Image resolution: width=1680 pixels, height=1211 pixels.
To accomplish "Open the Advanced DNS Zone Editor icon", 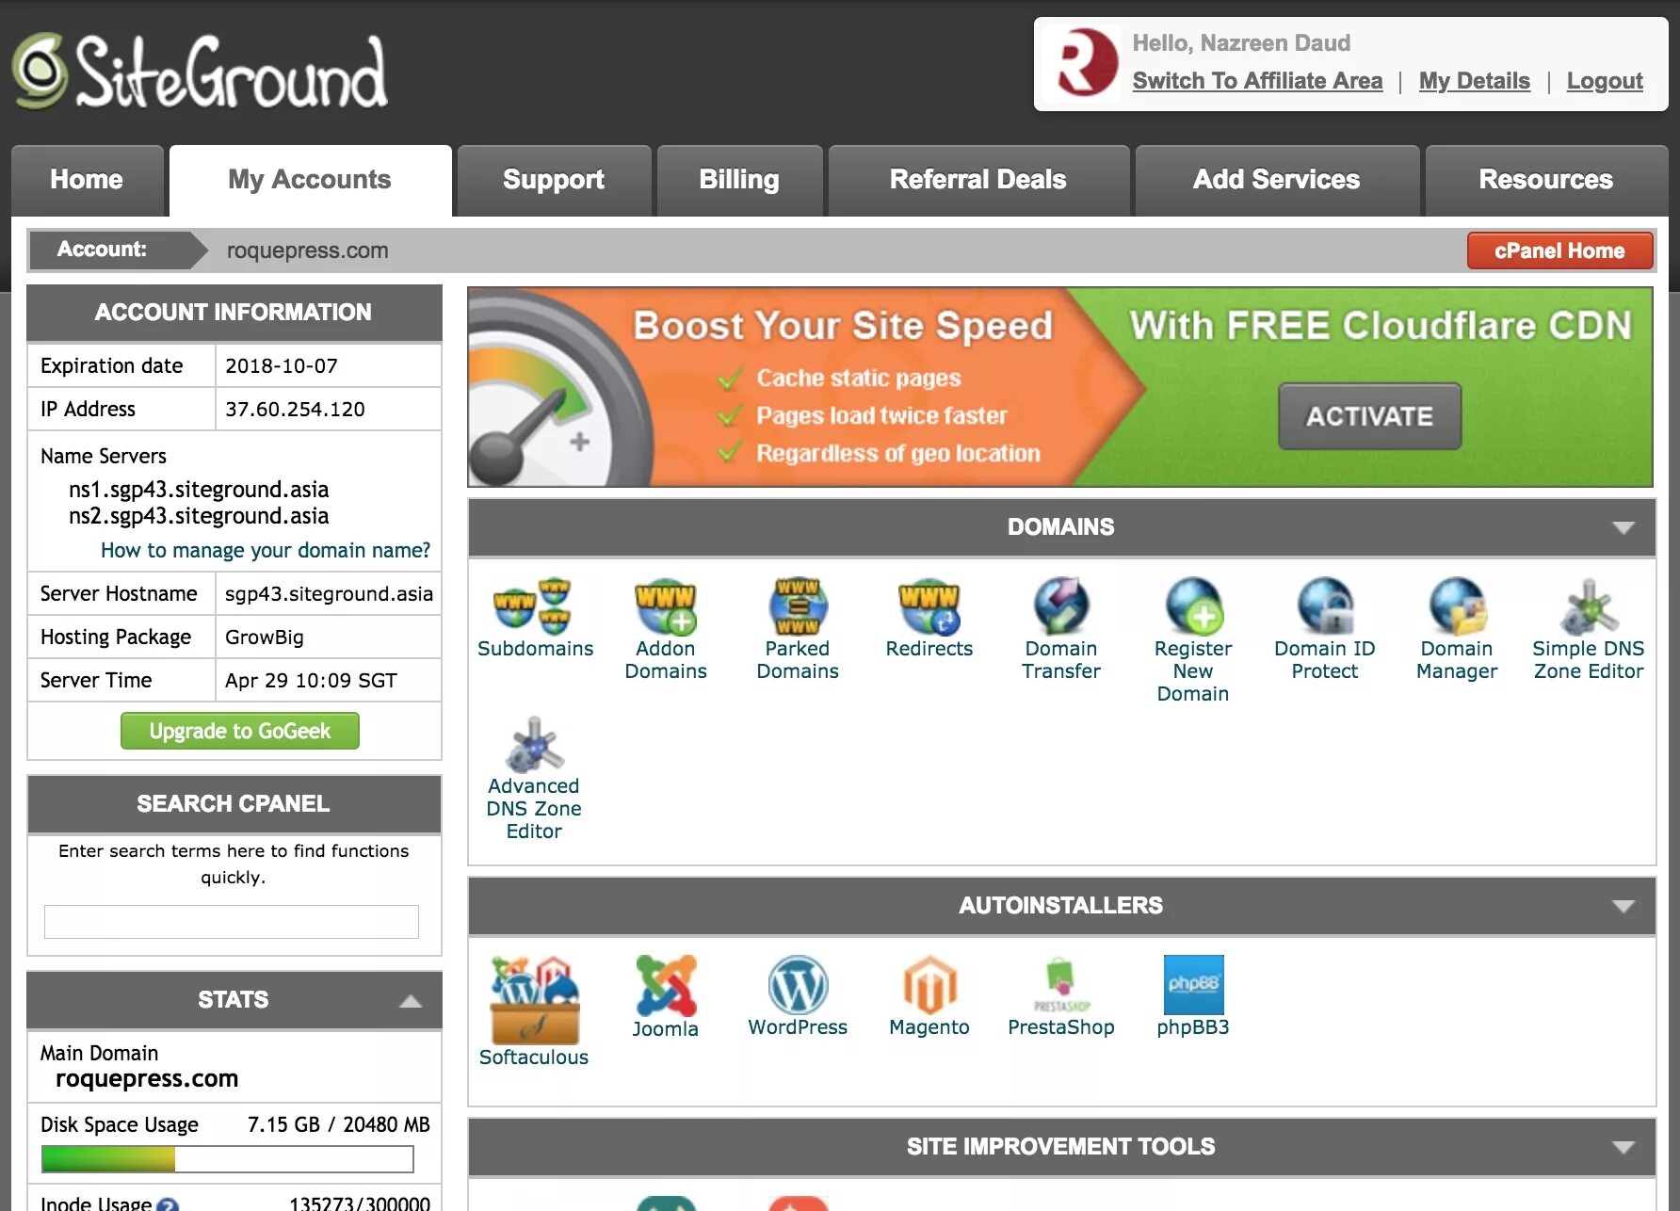I will click(534, 744).
